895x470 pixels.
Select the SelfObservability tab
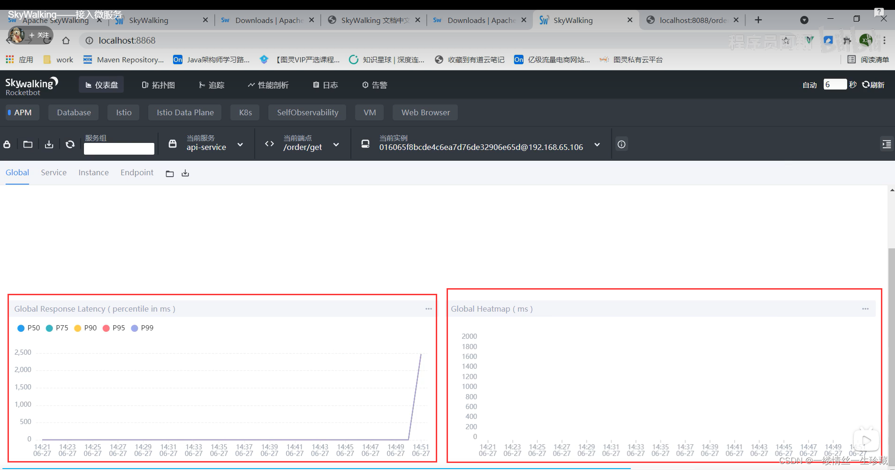pos(307,112)
